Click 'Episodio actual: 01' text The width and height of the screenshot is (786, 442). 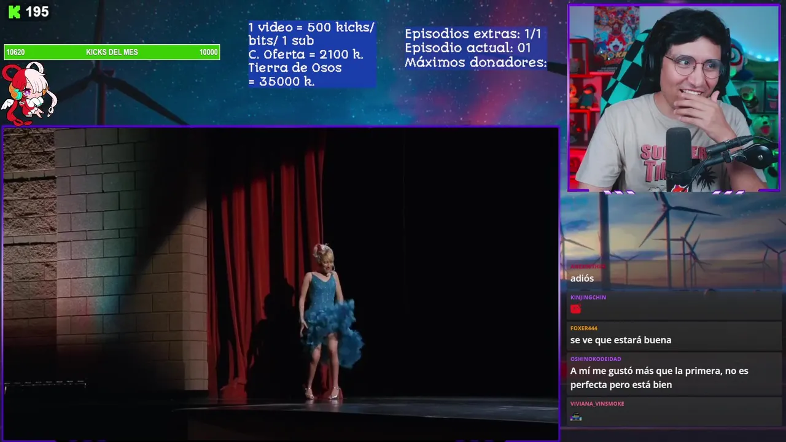(x=468, y=48)
